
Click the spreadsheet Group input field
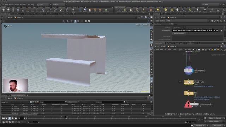pyautogui.click(x=54, y=102)
